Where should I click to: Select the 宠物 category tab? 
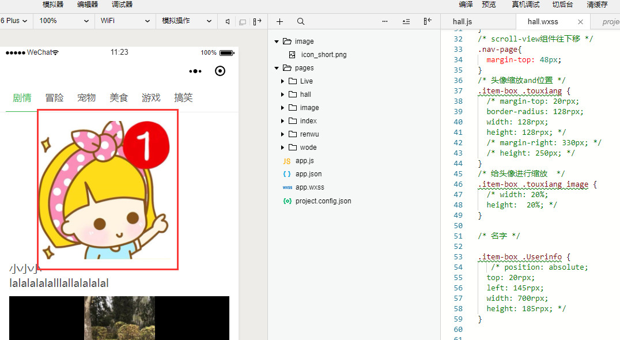click(86, 97)
